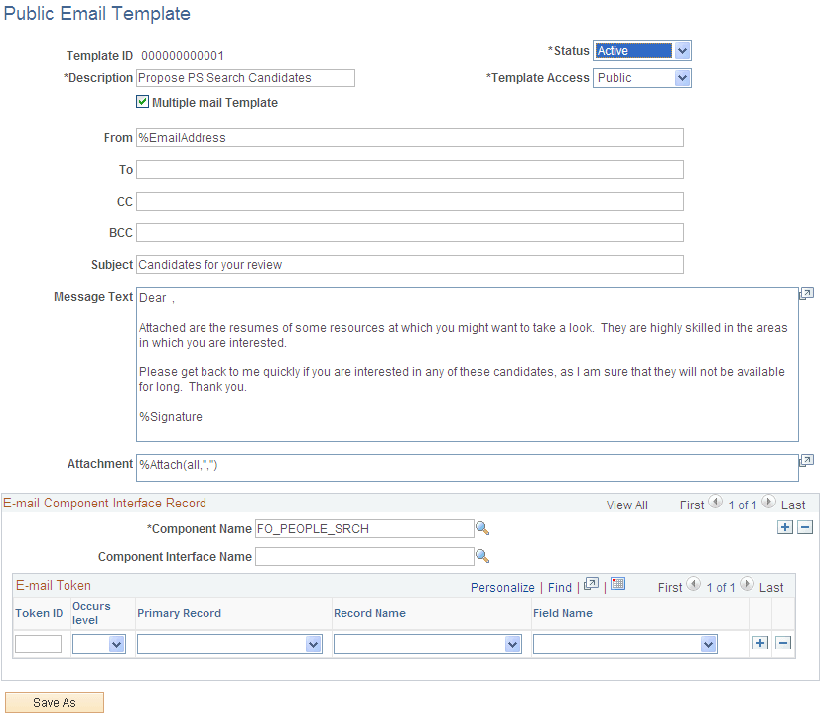Screen dimensions: 820x721
Task: Open the Component Interface Name lookup magnifier
Action: [482, 556]
